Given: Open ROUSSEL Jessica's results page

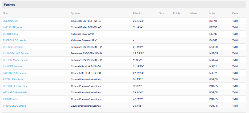Looking at the screenshot, I should [x=13, y=47].
